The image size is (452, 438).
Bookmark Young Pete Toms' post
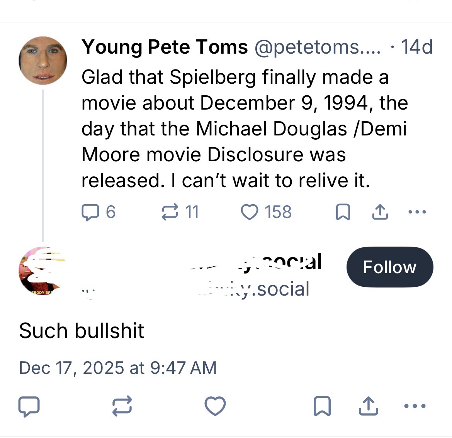342,212
